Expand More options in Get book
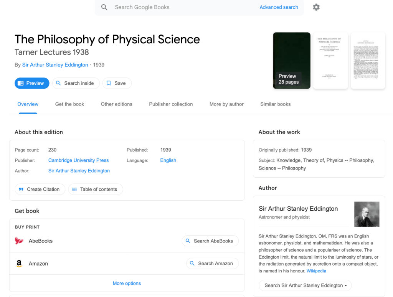393x297 pixels. (x=127, y=284)
